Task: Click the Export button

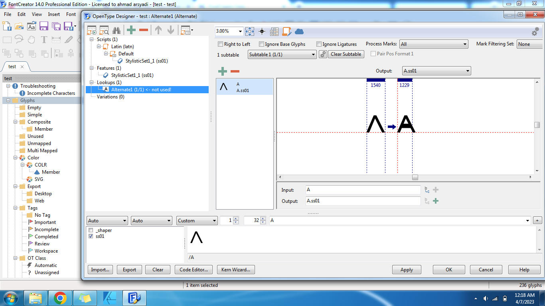Action: click(129, 270)
